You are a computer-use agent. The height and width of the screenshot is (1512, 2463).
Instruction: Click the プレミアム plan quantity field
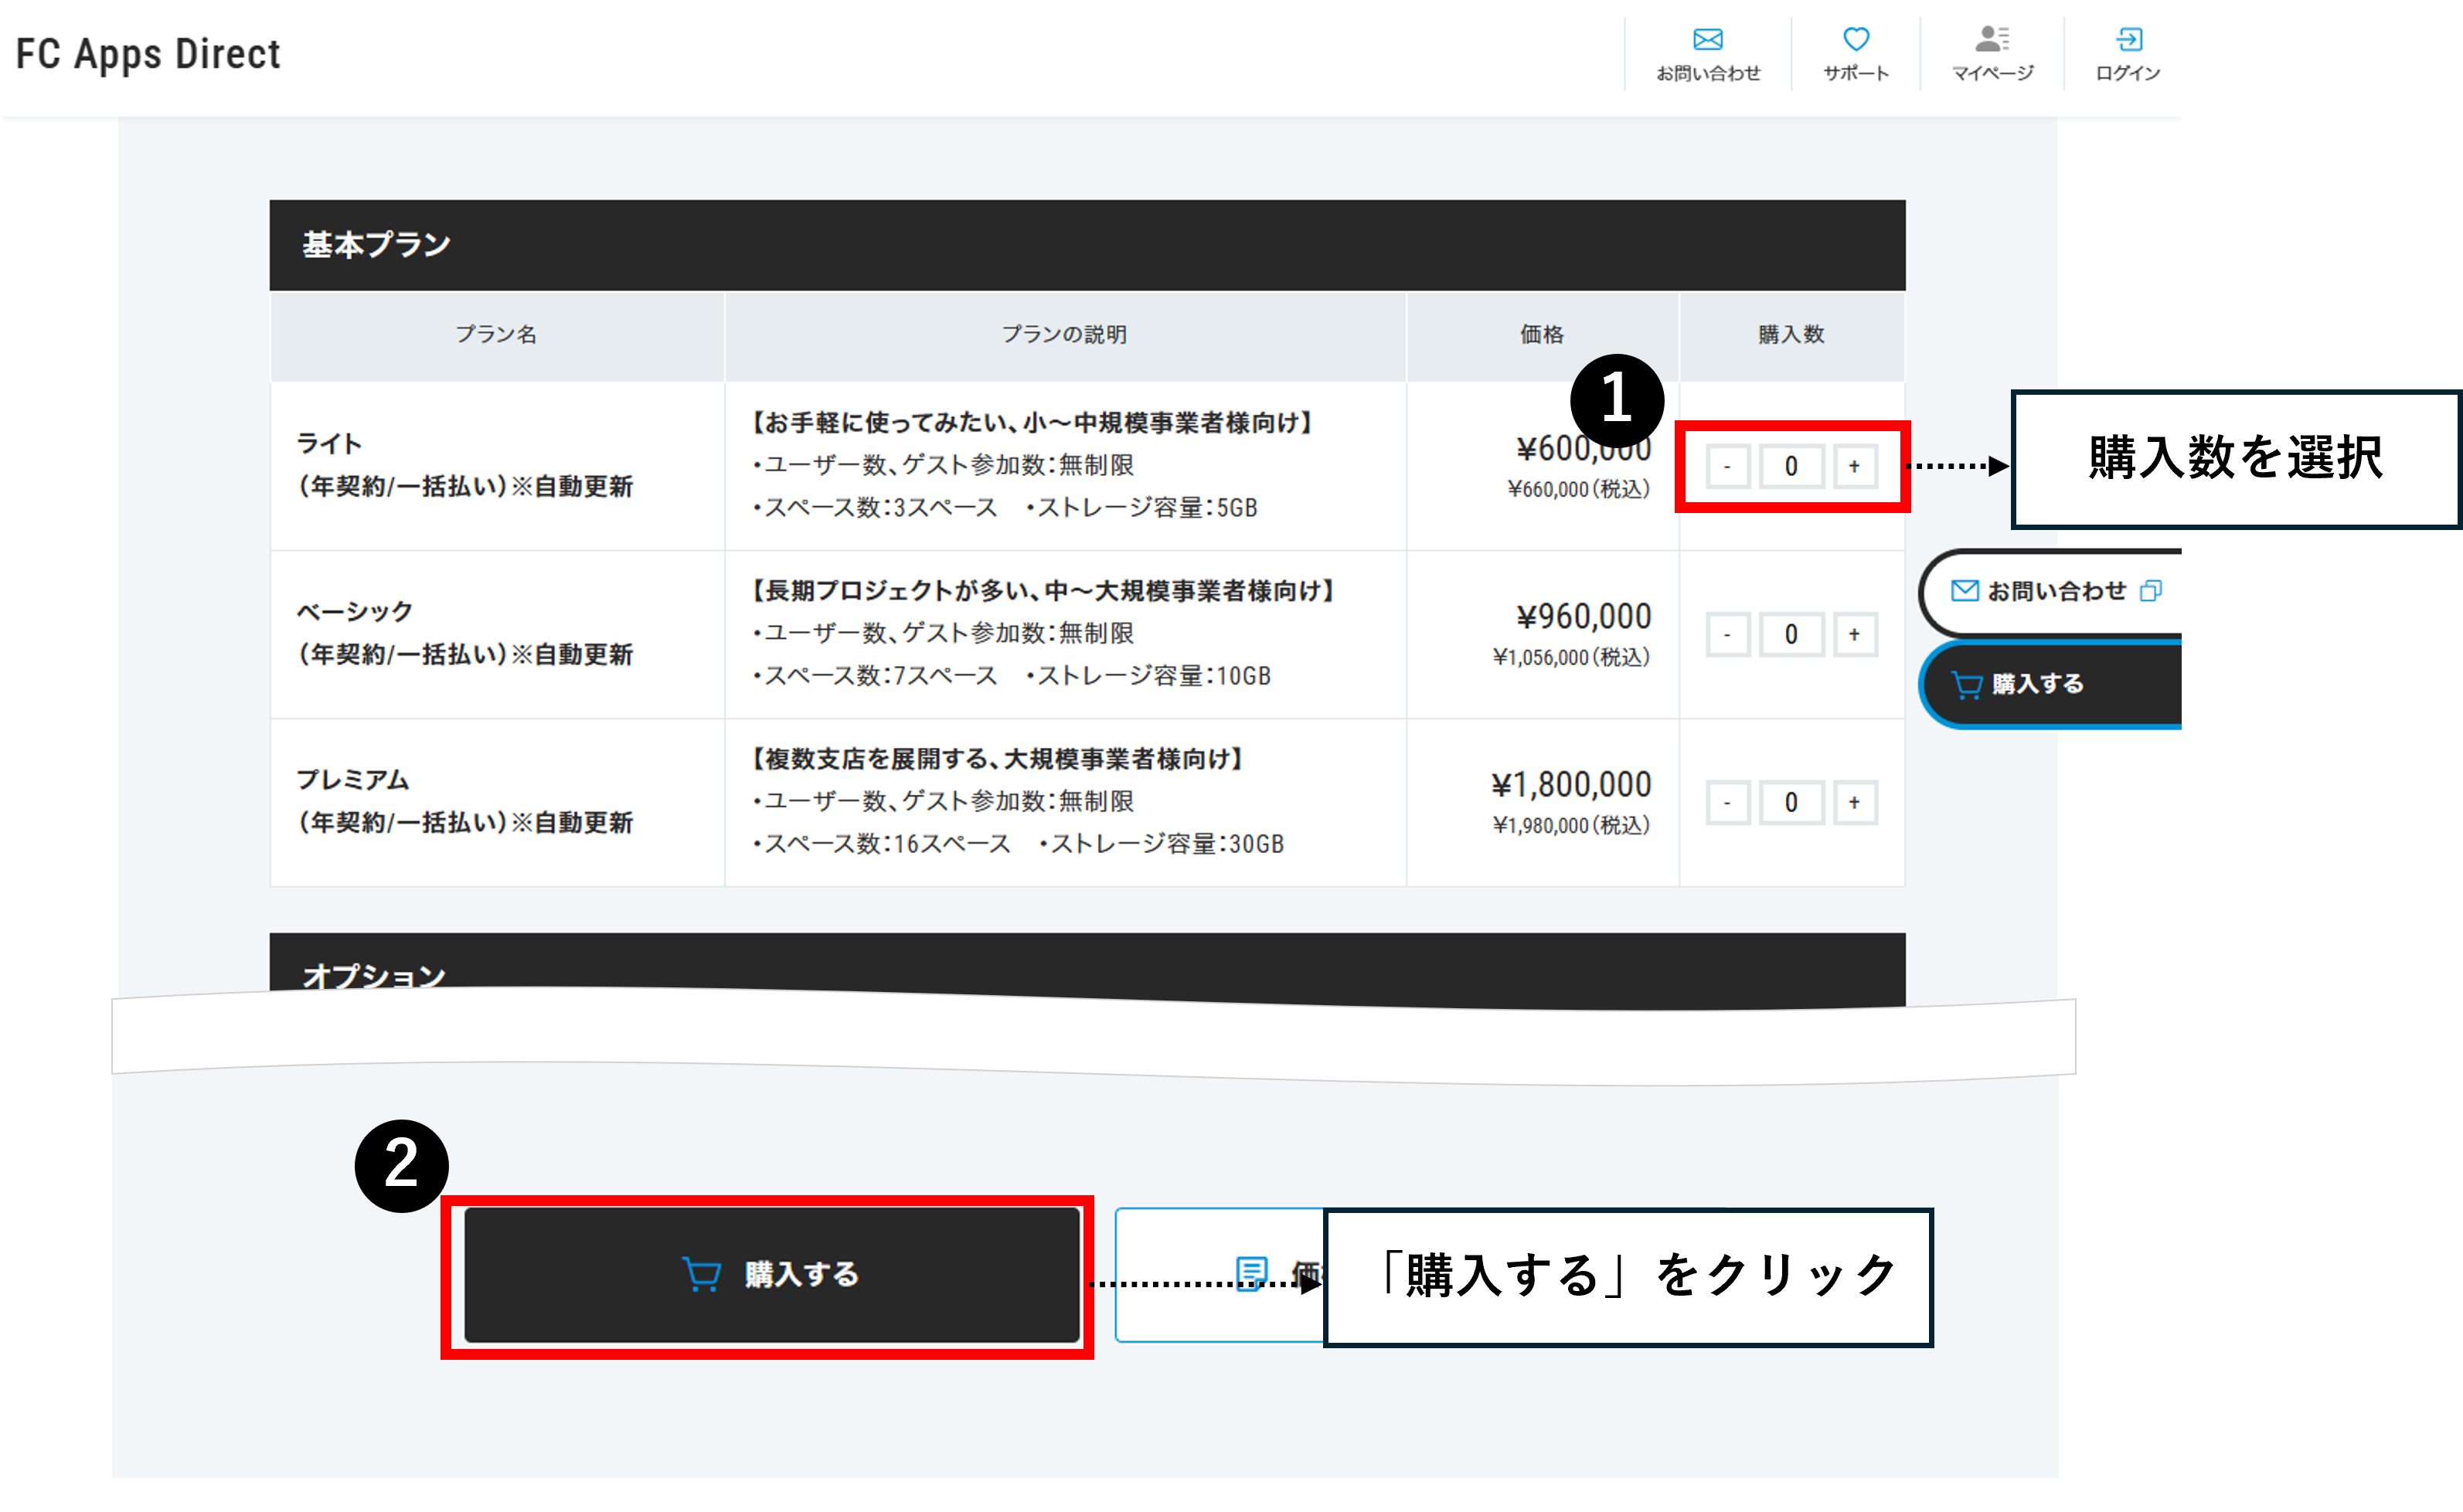1791,802
